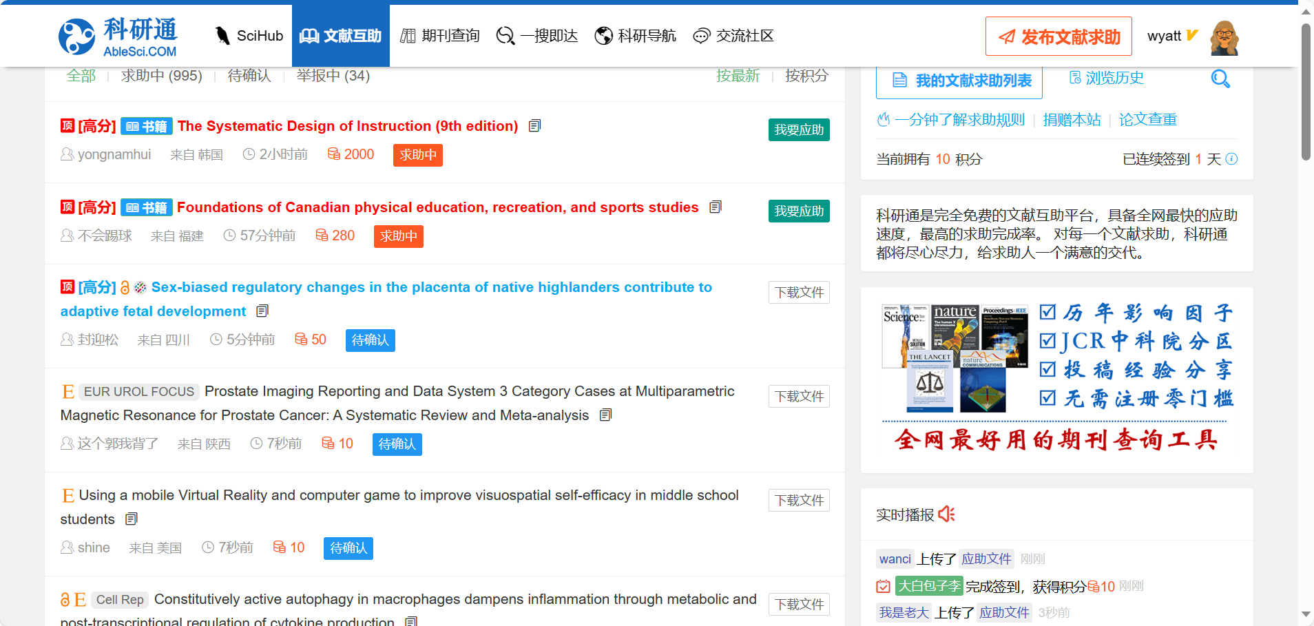Open 浏览历史 link

(x=1107, y=79)
